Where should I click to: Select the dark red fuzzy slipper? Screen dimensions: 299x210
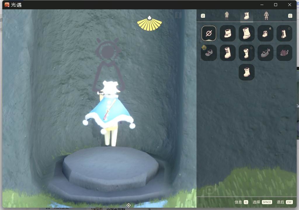pos(284,53)
